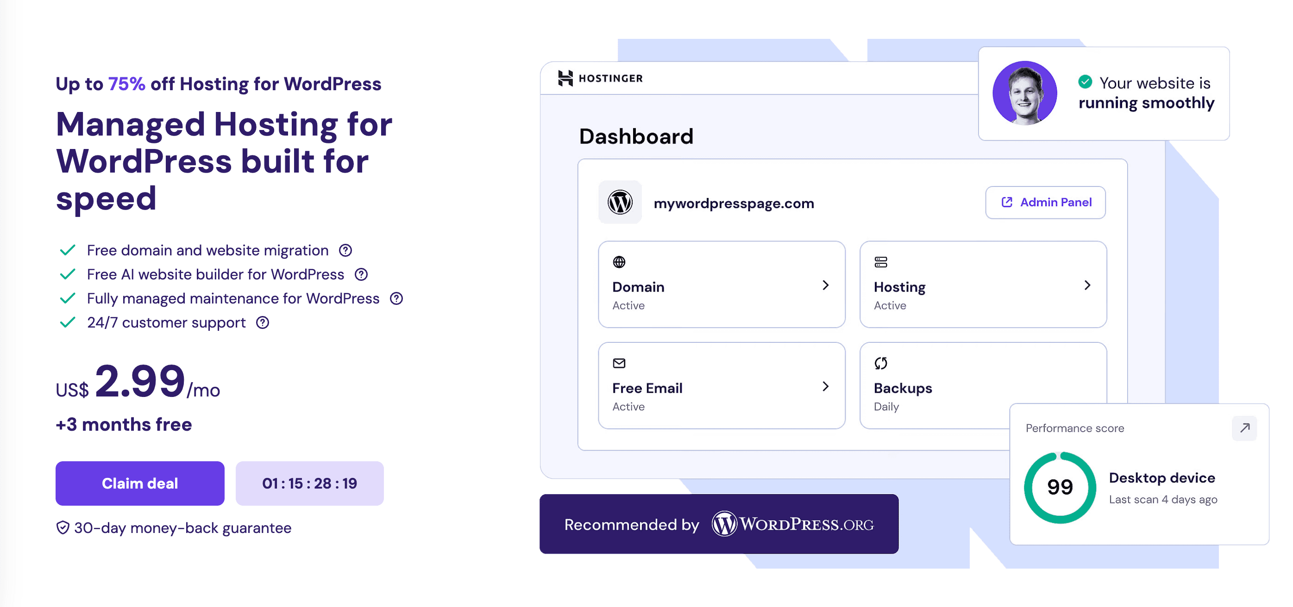1293x607 pixels.
Task: Open performance score details arrow icon
Action: (1244, 428)
